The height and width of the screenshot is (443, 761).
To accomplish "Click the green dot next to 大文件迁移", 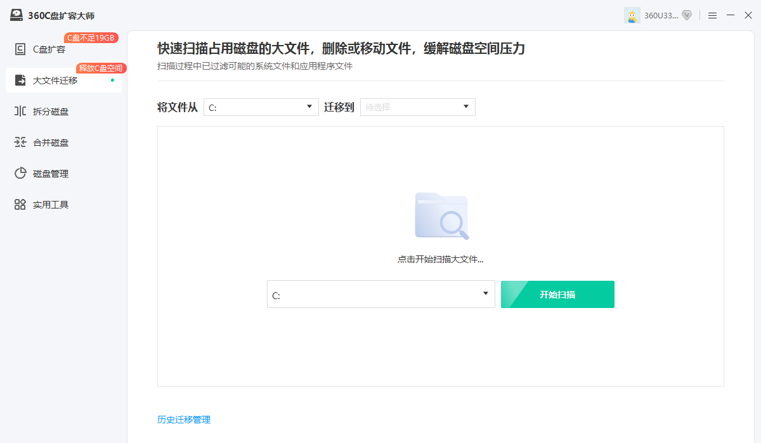I will click(112, 80).
